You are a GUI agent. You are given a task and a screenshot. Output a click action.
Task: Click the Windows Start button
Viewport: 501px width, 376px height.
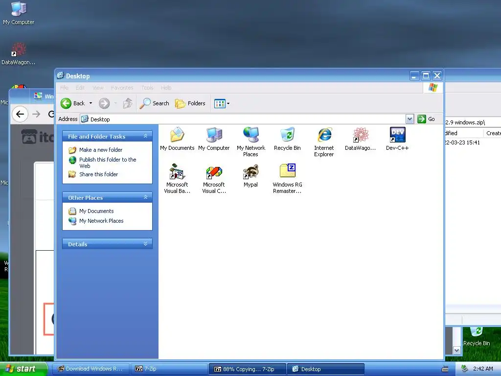pyautogui.click(x=23, y=369)
